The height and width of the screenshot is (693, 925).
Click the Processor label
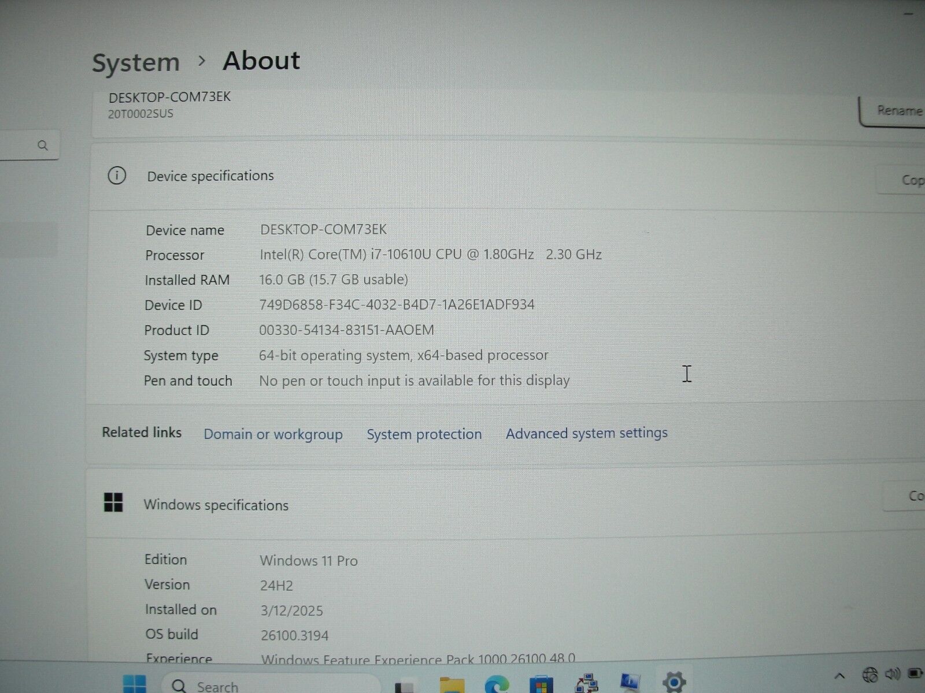[x=175, y=255]
